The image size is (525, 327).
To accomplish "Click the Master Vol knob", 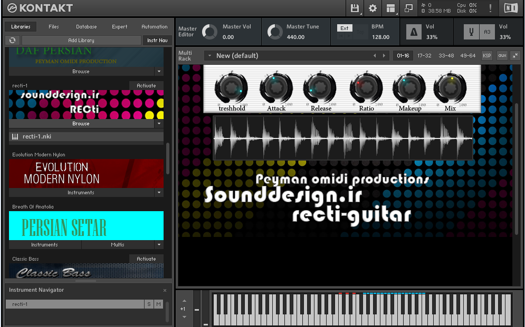I will (209, 32).
